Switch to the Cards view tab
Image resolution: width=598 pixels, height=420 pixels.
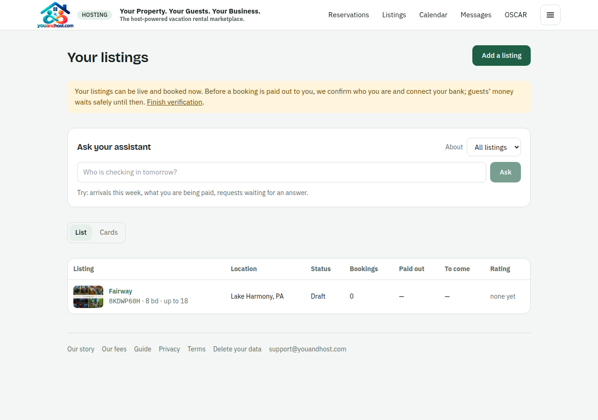pos(109,232)
